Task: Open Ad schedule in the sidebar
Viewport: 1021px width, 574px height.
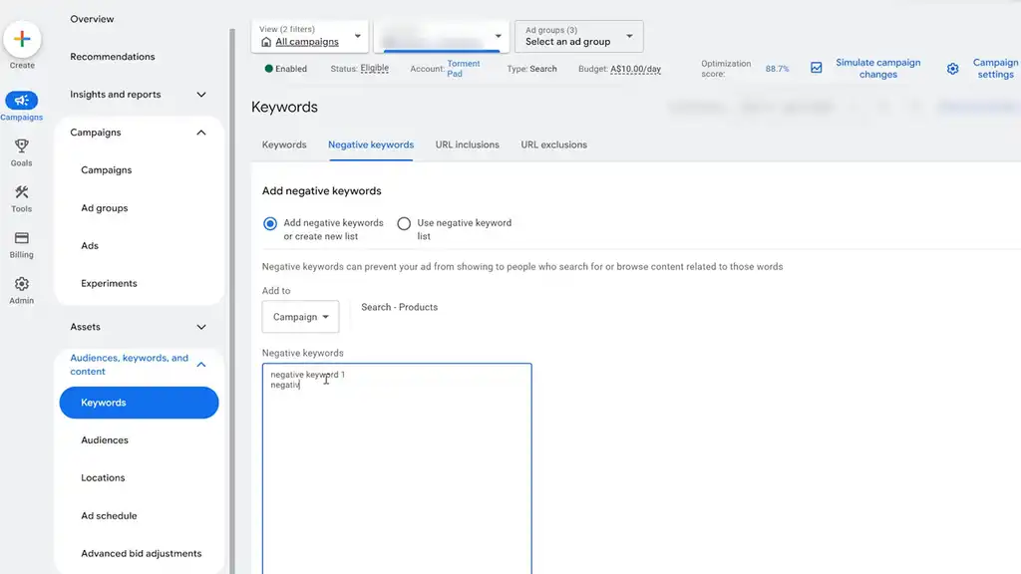Action: [x=109, y=515]
